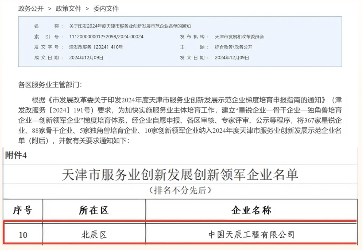Click the document number 津发改服务〔2024〕410号
This screenshot has height=250, width=362.
pyautogui.click(x=96, y=47)
